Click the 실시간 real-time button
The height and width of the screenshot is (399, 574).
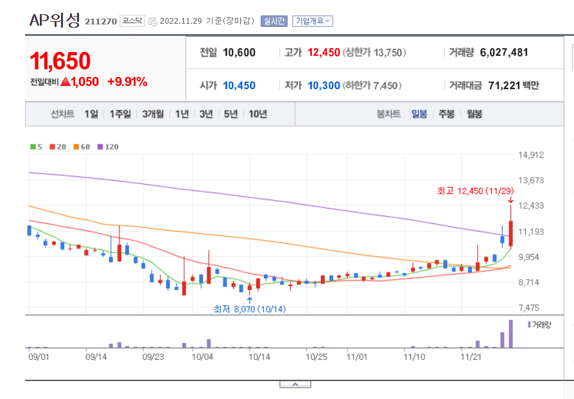coord(274,21)
